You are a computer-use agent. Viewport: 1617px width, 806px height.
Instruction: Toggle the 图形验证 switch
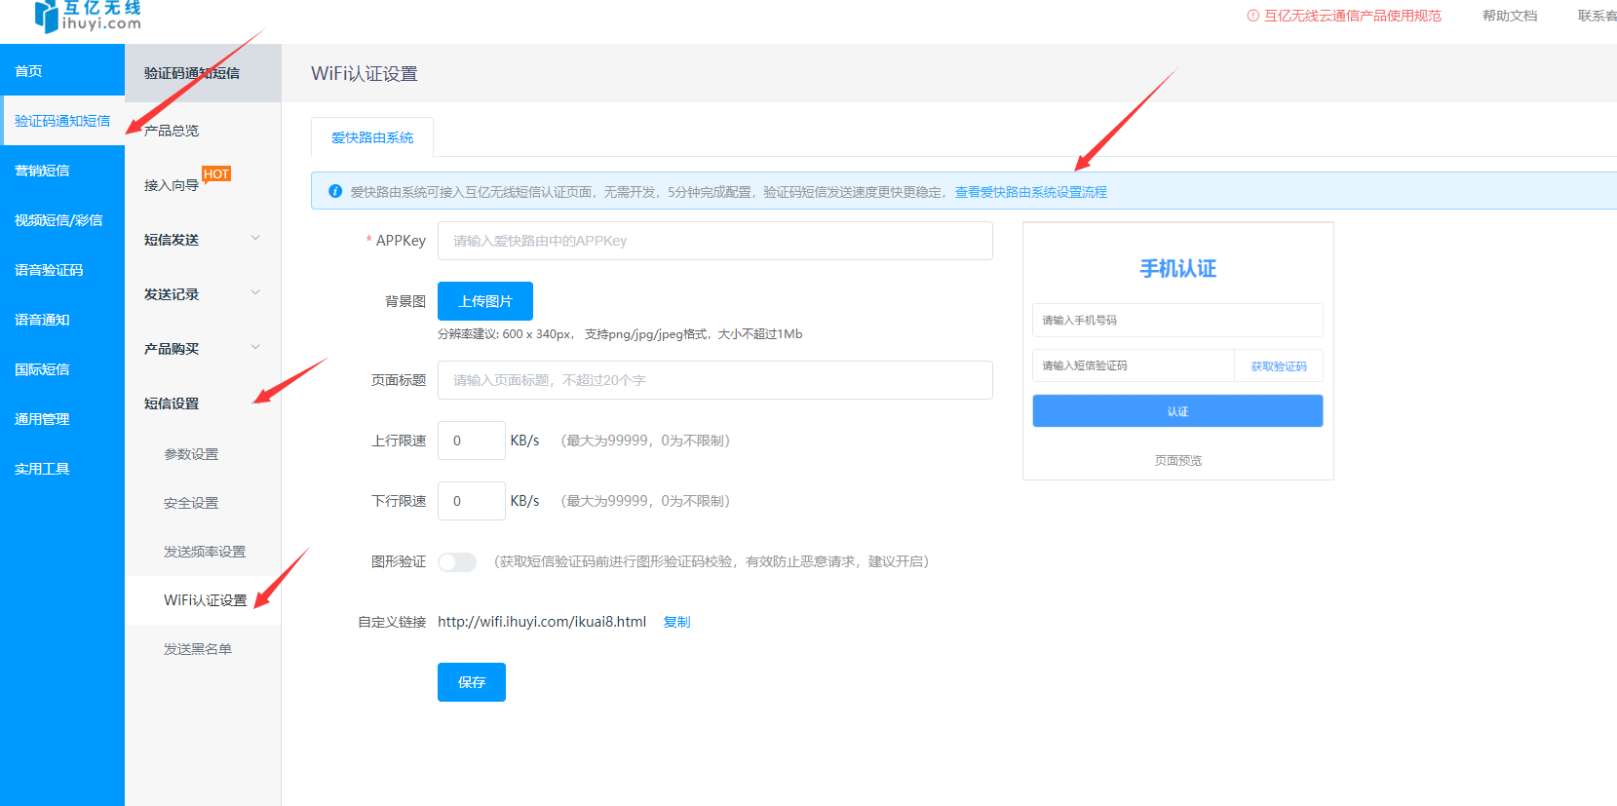(x=457, y=561)
